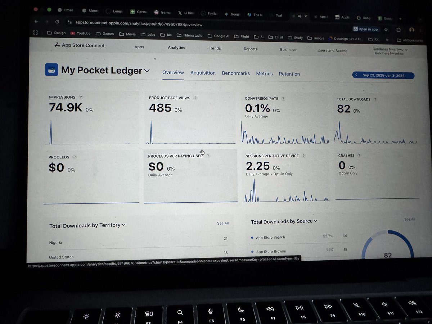Open the Design bookmarks folder

click(x=57, y=33)
